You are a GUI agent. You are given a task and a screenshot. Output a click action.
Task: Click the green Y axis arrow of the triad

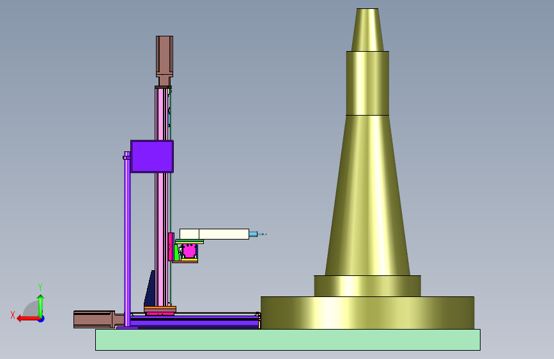[41, 305]
